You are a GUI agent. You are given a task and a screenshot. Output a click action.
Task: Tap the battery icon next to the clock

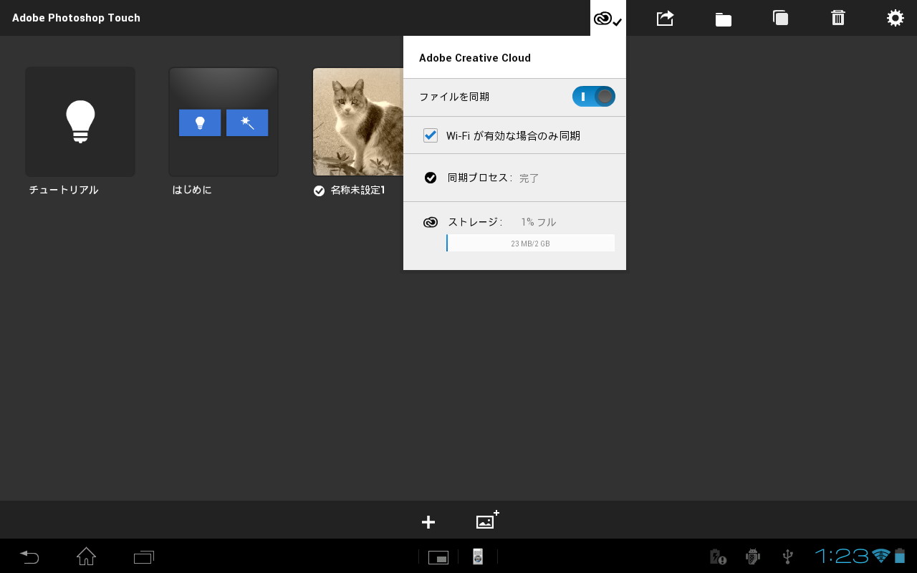[900, 556]
